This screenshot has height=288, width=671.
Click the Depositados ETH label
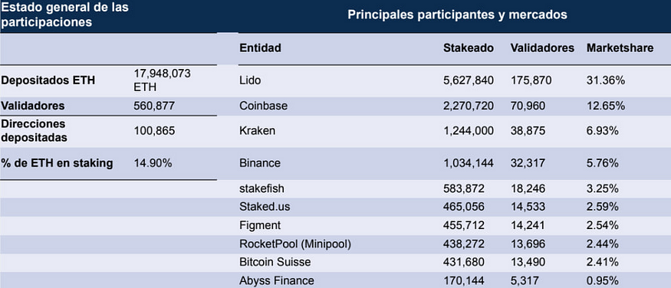point(48,80)
